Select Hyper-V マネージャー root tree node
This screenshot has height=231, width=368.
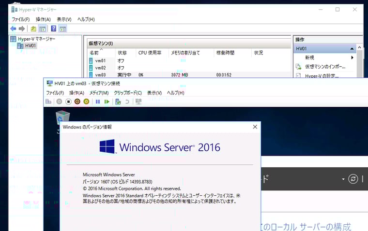[37, 39]
